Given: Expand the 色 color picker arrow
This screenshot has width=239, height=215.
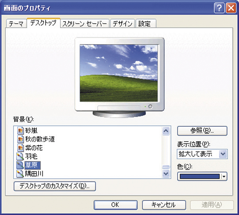Looking at the screenshot, I should tap(224, 177).
